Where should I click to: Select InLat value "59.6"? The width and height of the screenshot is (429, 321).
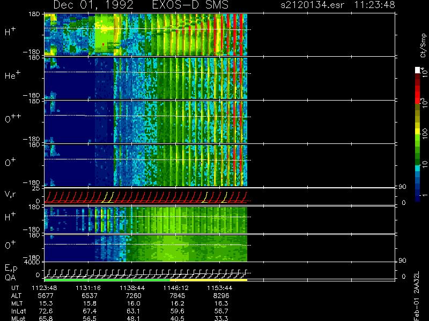click(177, 311)
